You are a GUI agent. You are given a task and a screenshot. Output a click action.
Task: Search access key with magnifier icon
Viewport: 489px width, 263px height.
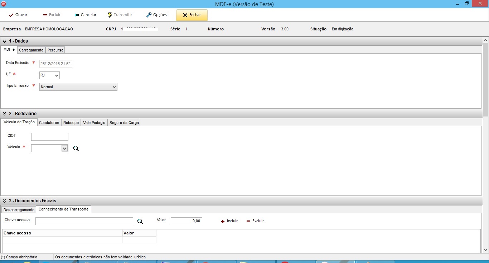tap(140, 221)
